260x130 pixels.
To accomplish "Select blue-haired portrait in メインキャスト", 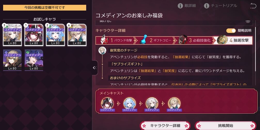I will [x=130, y=103].
